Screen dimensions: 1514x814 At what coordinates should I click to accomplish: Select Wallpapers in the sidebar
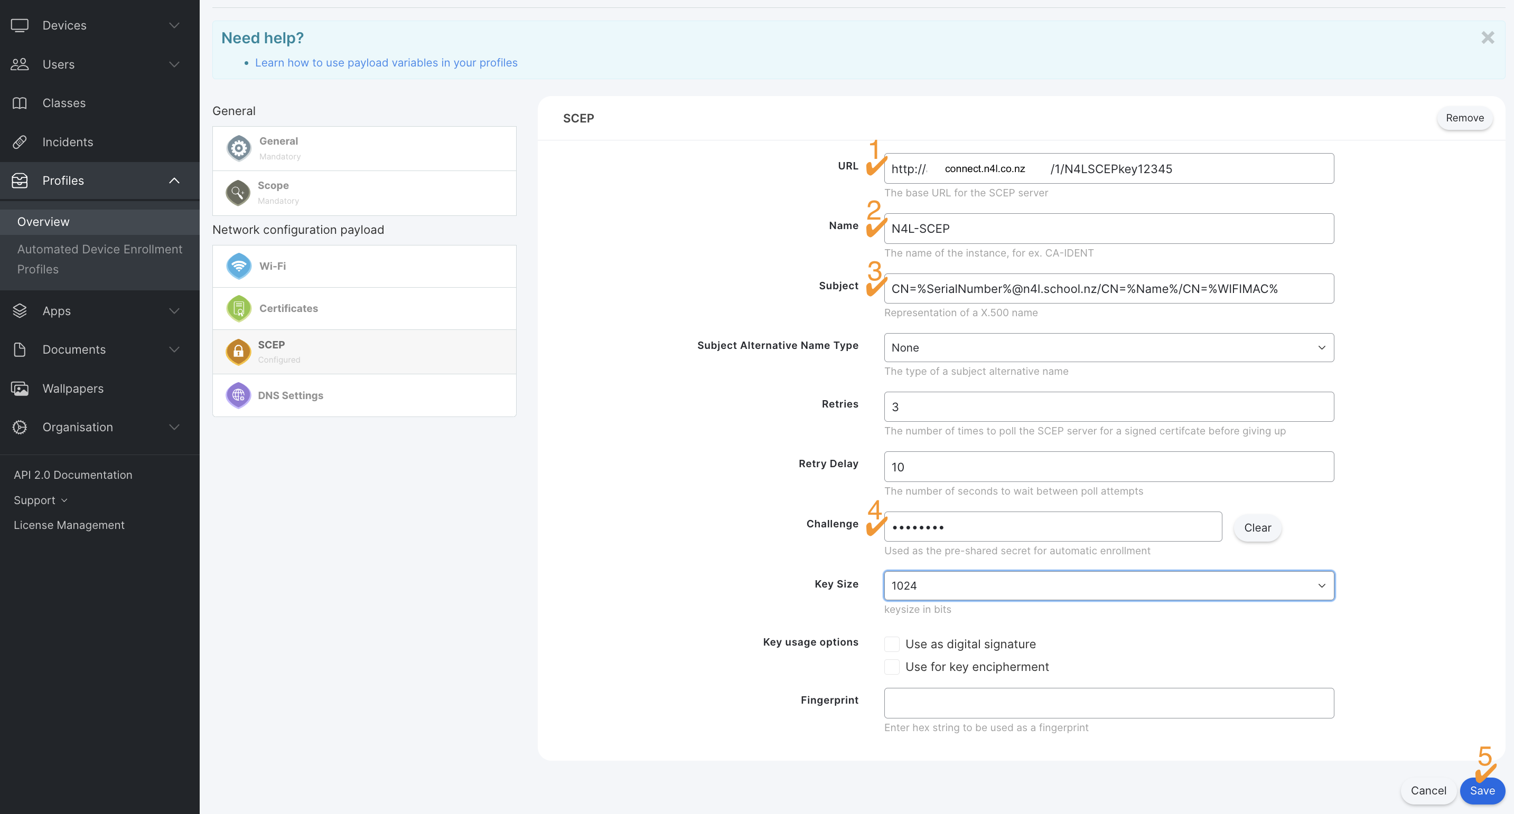tap(73, 388)
